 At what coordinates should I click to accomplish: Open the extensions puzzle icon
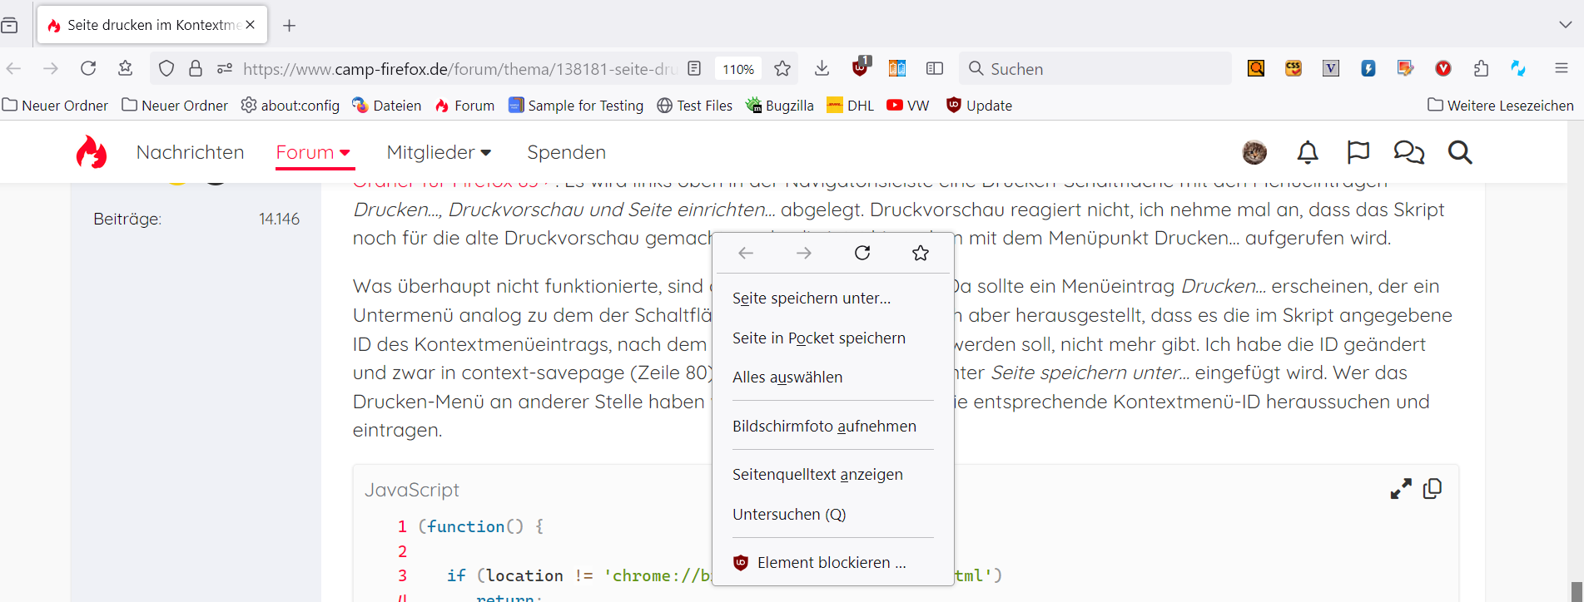point(1481,69)
